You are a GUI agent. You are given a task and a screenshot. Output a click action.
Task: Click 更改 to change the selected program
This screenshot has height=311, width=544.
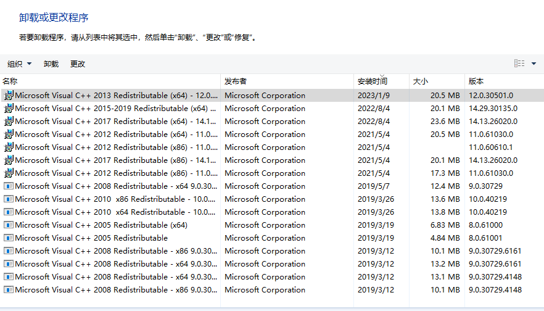78,64
